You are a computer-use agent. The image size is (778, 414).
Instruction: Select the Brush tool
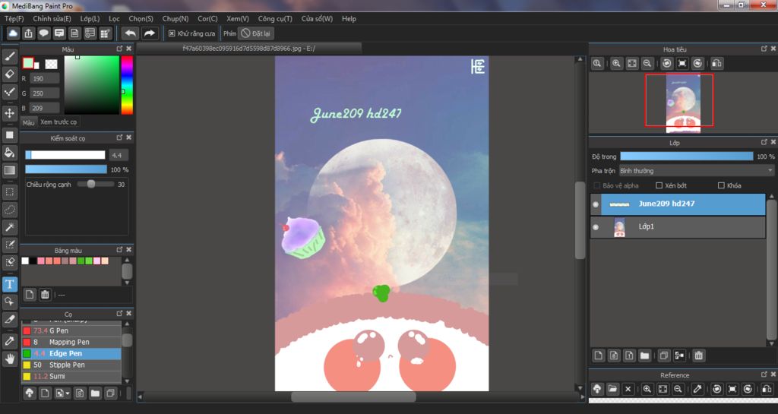click(x=9, y=56)
